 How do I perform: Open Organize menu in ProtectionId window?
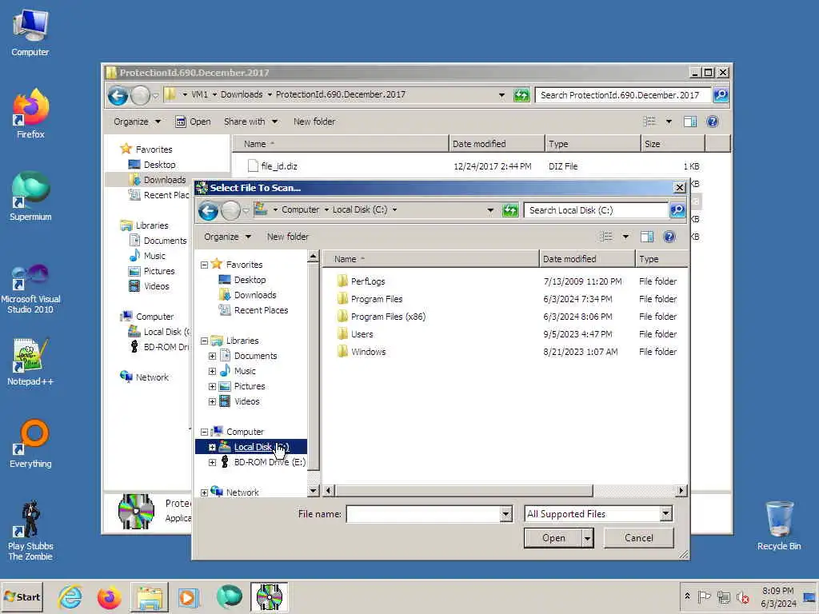[x=137, y=122]
